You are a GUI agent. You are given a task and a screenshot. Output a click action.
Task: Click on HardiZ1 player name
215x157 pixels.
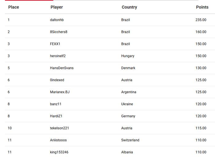(56, 116)
